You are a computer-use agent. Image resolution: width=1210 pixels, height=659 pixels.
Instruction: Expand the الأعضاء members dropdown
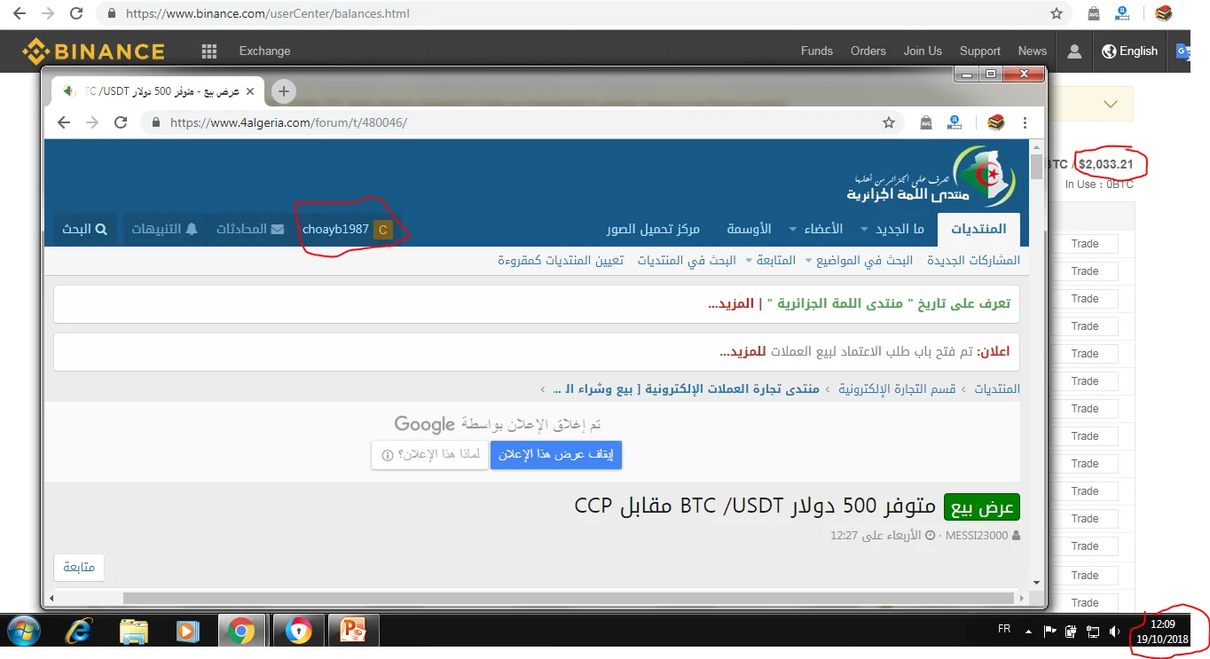pyautogui.click(x=816, y=229)
